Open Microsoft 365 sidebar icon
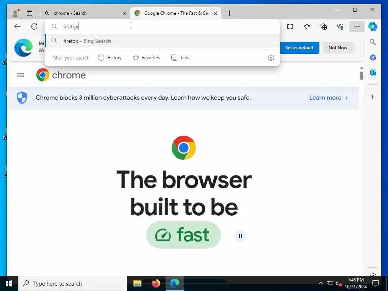 [x=373, y=58]
